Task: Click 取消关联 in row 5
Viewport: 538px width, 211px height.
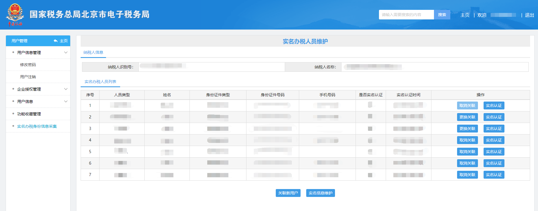Action: click(x=468, y=152)
